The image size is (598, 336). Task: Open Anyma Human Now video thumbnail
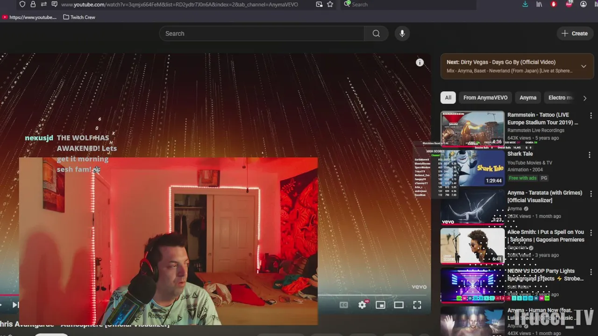(x=472, y=321)
